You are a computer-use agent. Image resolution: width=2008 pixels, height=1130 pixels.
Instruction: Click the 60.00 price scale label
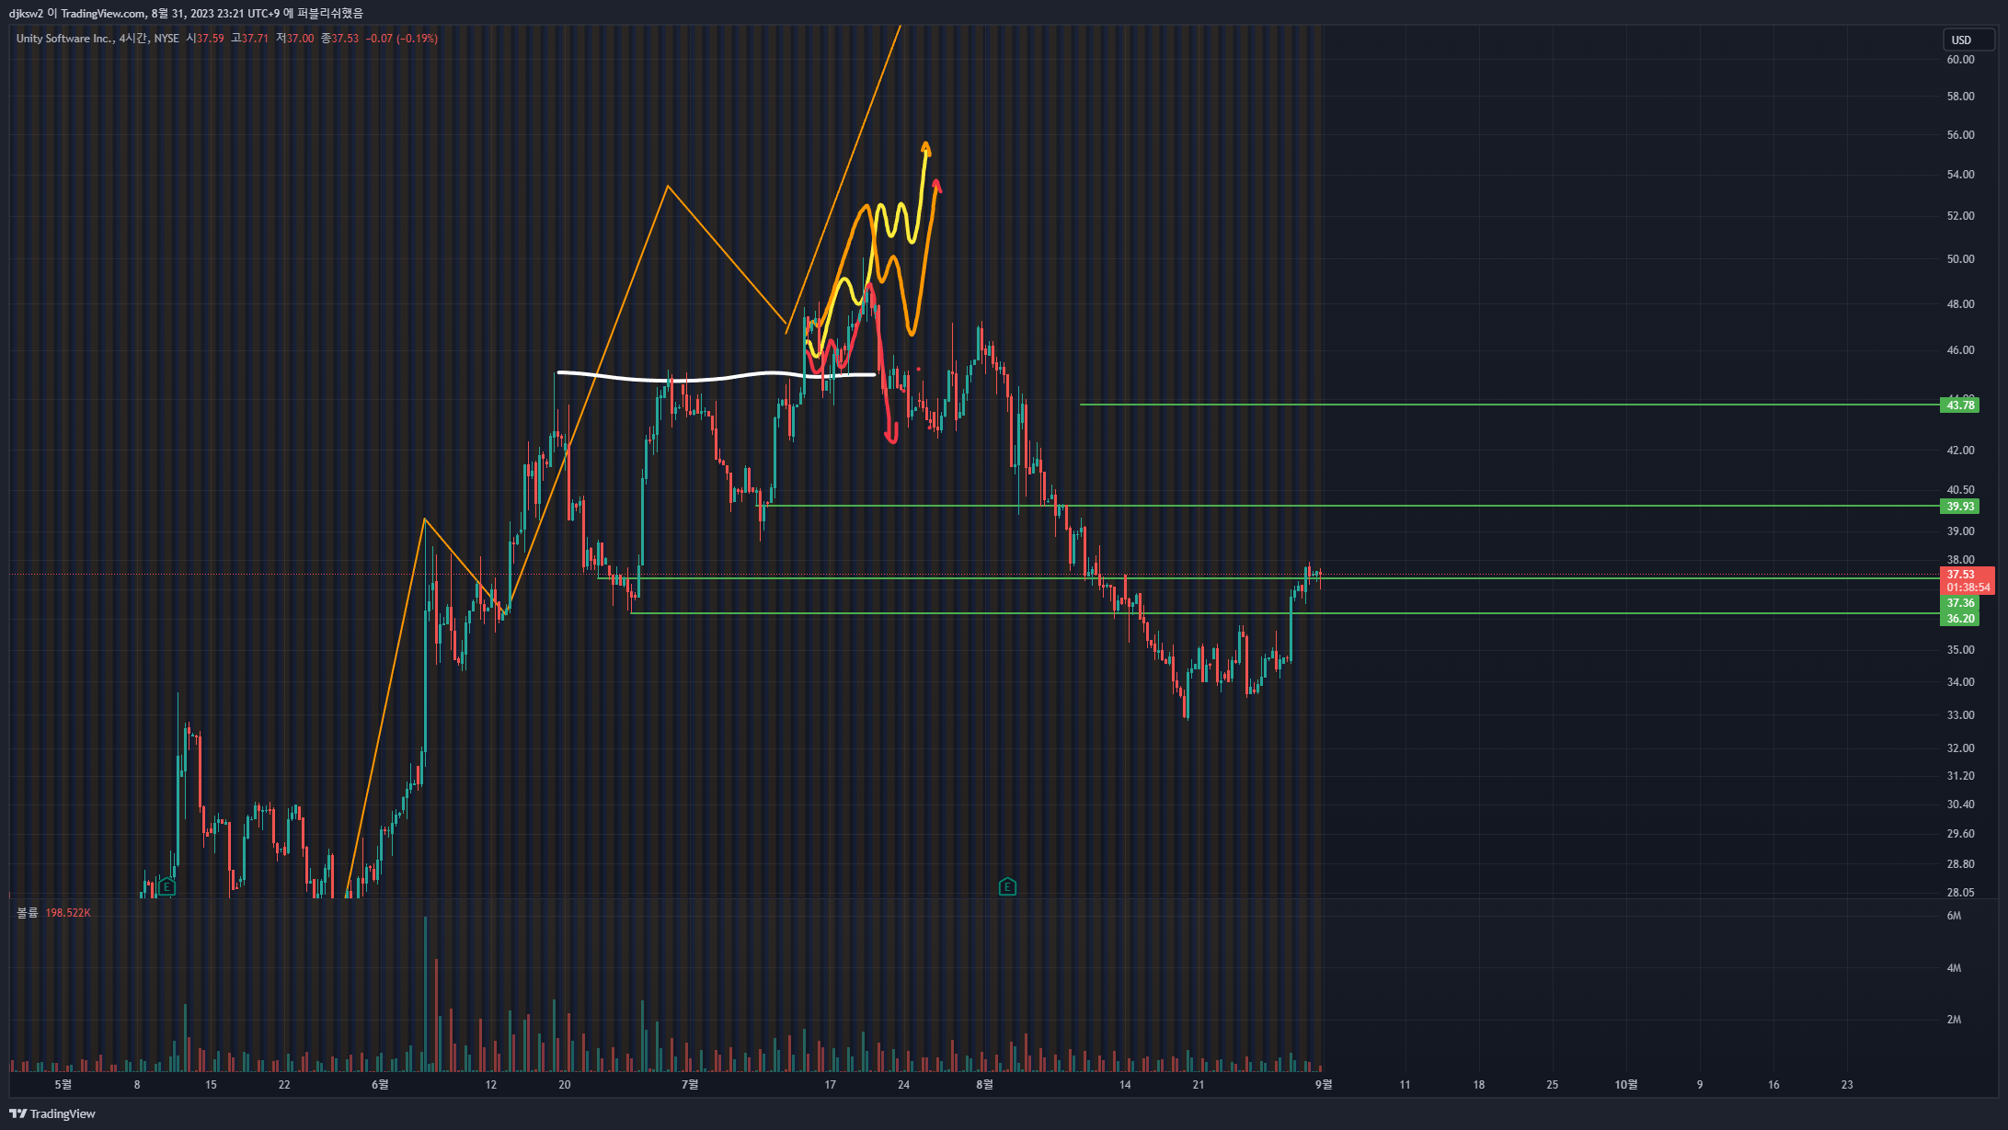click(1960, 60)
